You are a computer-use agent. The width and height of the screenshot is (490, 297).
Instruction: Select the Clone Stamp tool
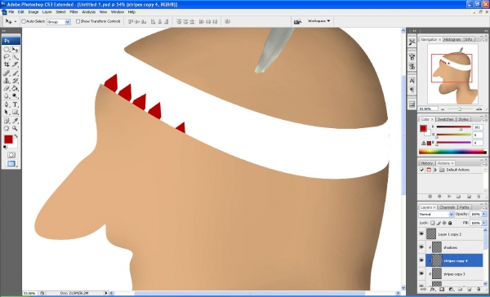pyautogui.click(x=7, y=81)
